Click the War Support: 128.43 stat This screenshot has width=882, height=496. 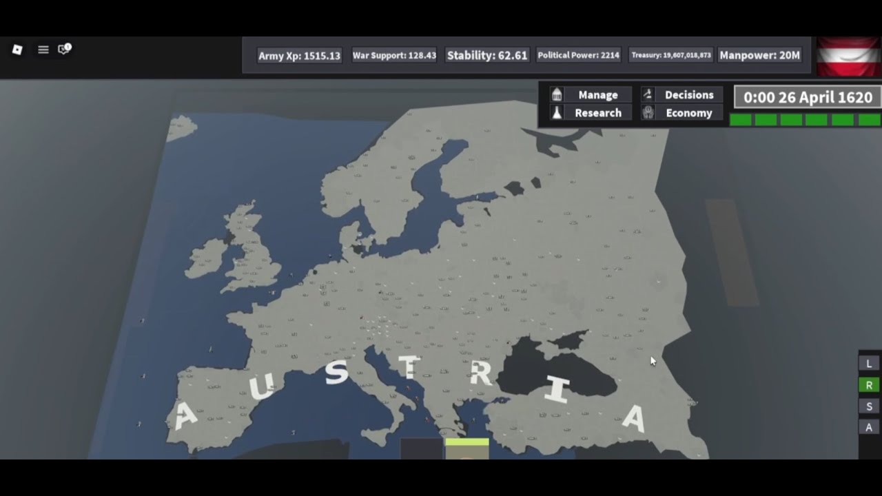coord(394,55)
